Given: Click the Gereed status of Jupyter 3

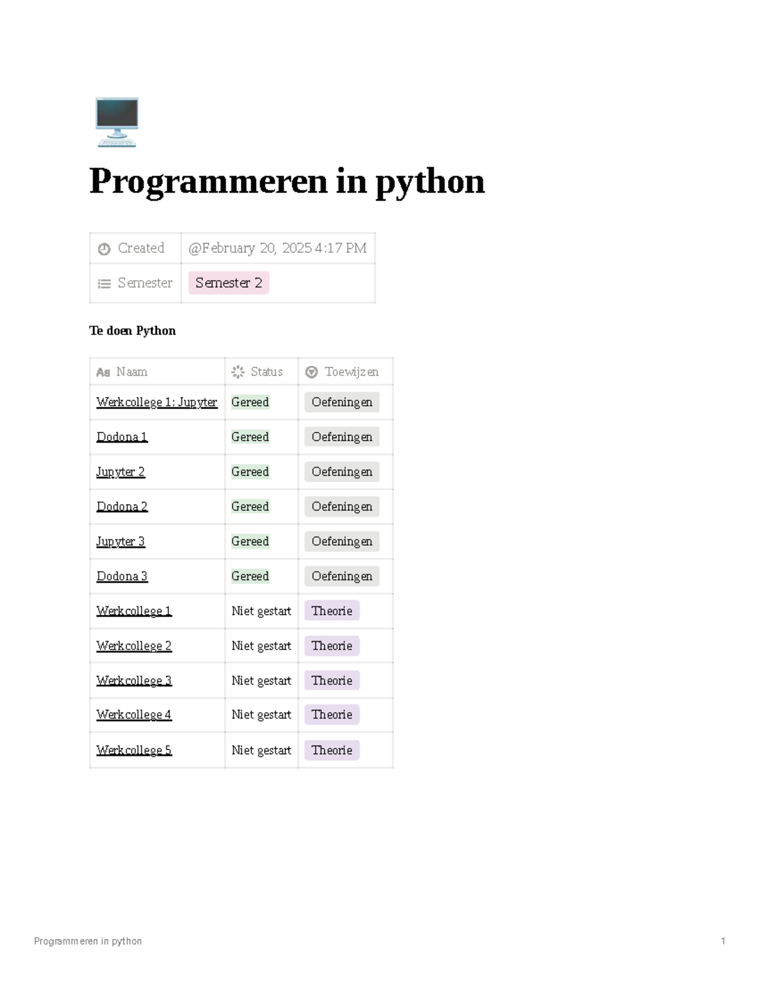Looking at the screenshot, I should [250, 541].
